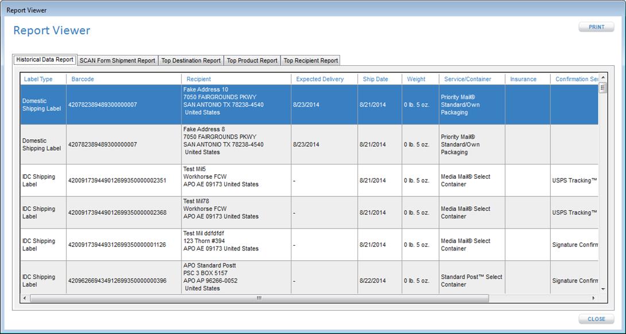Select the Fake Address 10 recipient cell
626x334 pixels.
[236, 104]
